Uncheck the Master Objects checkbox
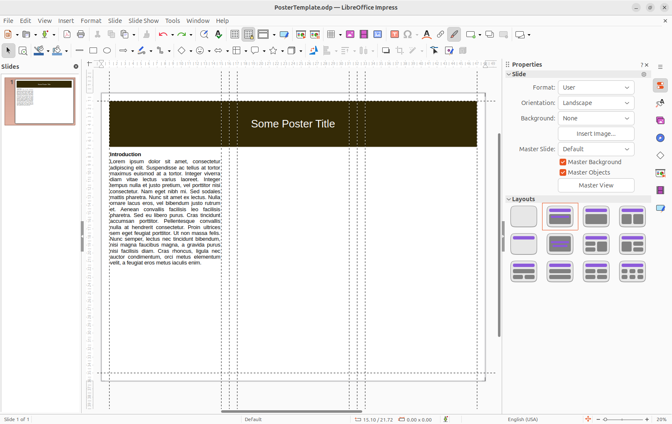This screenshot has height=424, width=672. pos(563,172)
